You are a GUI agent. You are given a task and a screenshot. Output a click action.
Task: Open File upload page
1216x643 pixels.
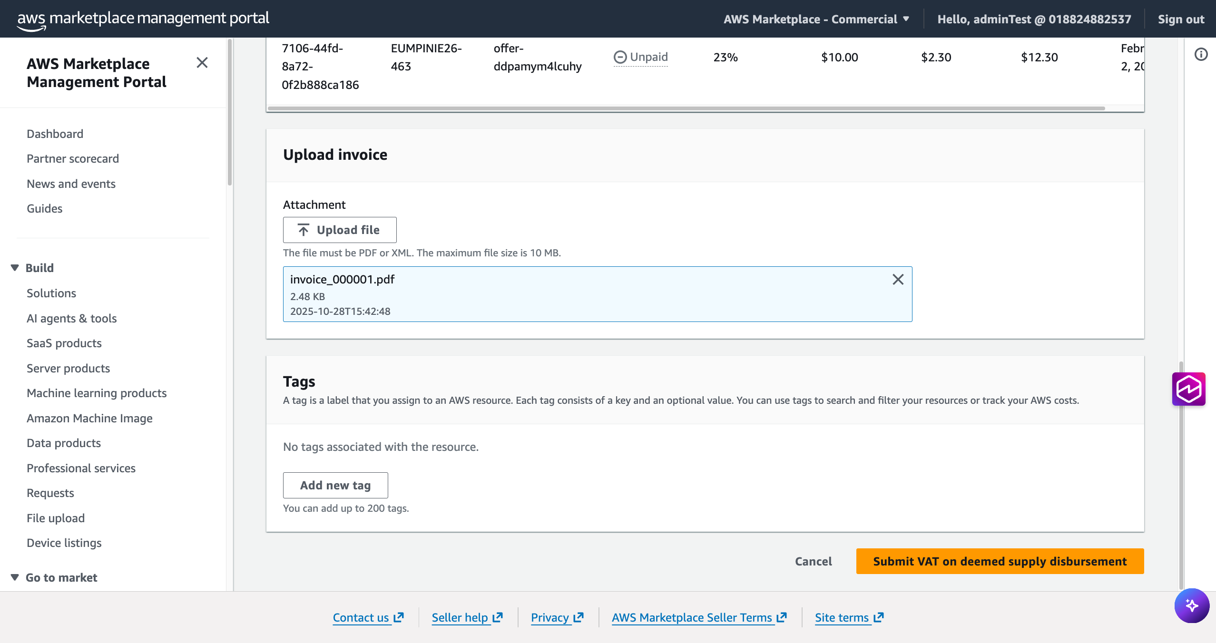click(x=56, y=518)
